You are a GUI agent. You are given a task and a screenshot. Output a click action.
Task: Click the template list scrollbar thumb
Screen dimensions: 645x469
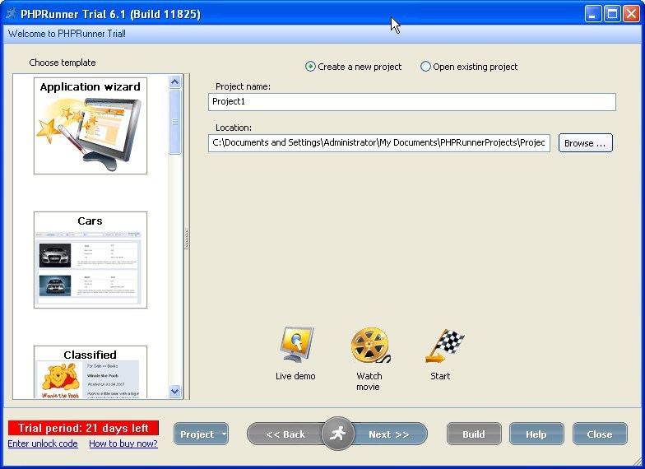[x=174, y=122]
